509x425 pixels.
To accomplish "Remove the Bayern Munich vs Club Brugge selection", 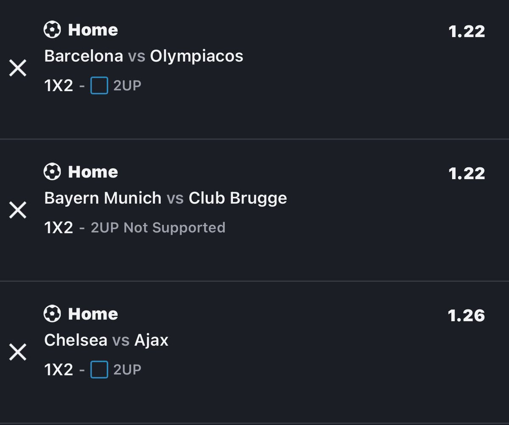I will coord(18,210).
